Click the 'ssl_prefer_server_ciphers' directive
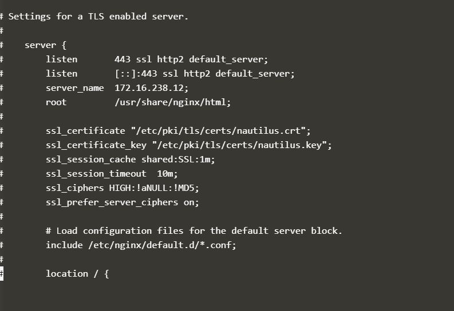Image resolution: width=454 pixels, height=311 pixels. (112, 202)
